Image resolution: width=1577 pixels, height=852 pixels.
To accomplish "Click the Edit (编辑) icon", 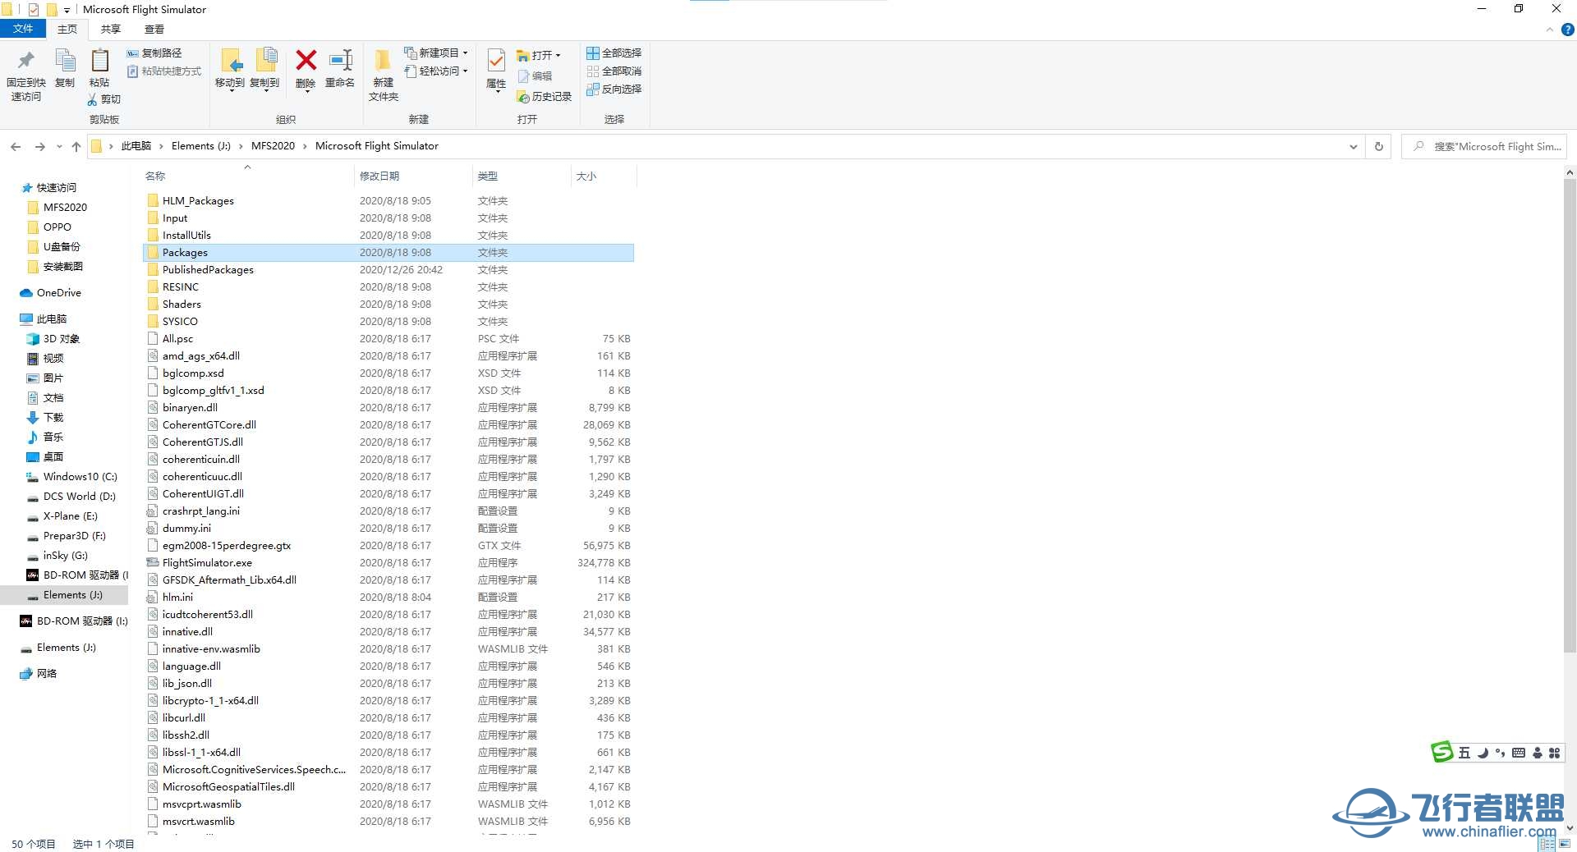I will coord(523,76).
